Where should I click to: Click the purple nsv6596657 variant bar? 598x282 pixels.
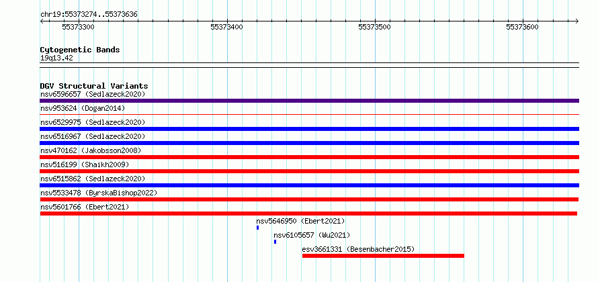(x=309, y=101)
